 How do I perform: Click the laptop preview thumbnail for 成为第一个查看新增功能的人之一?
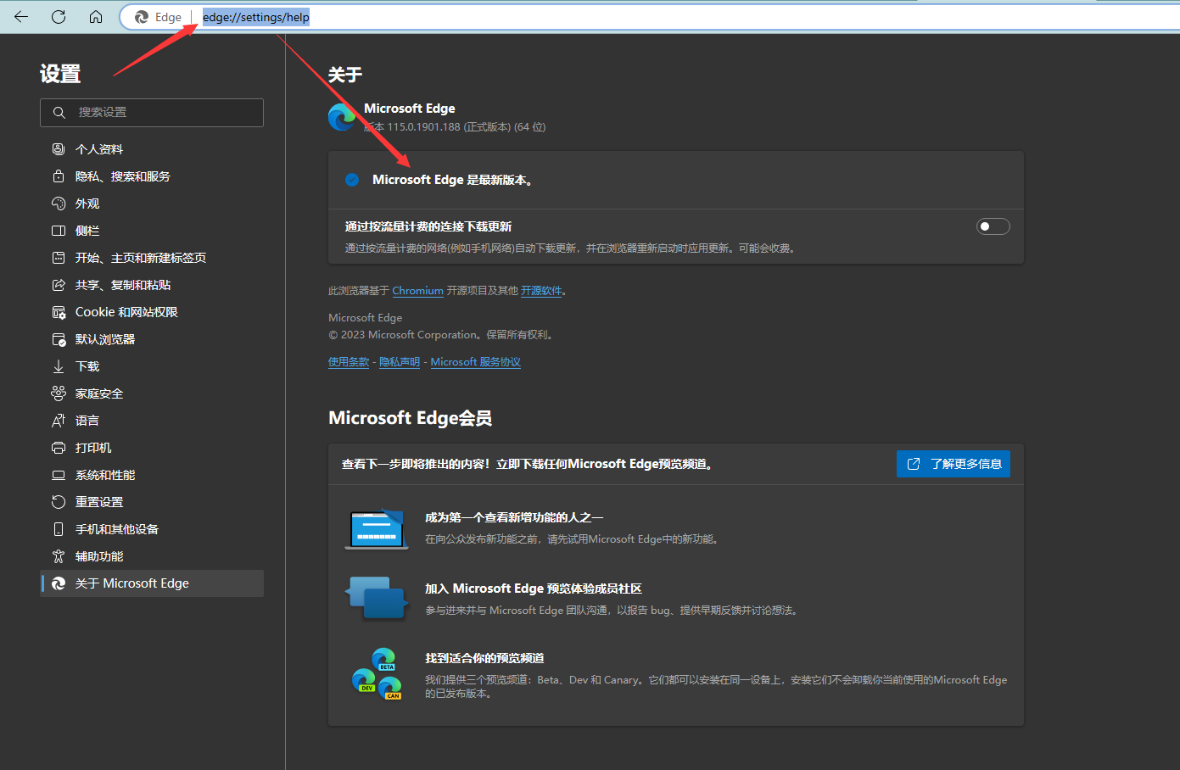(x=377, y=528)
